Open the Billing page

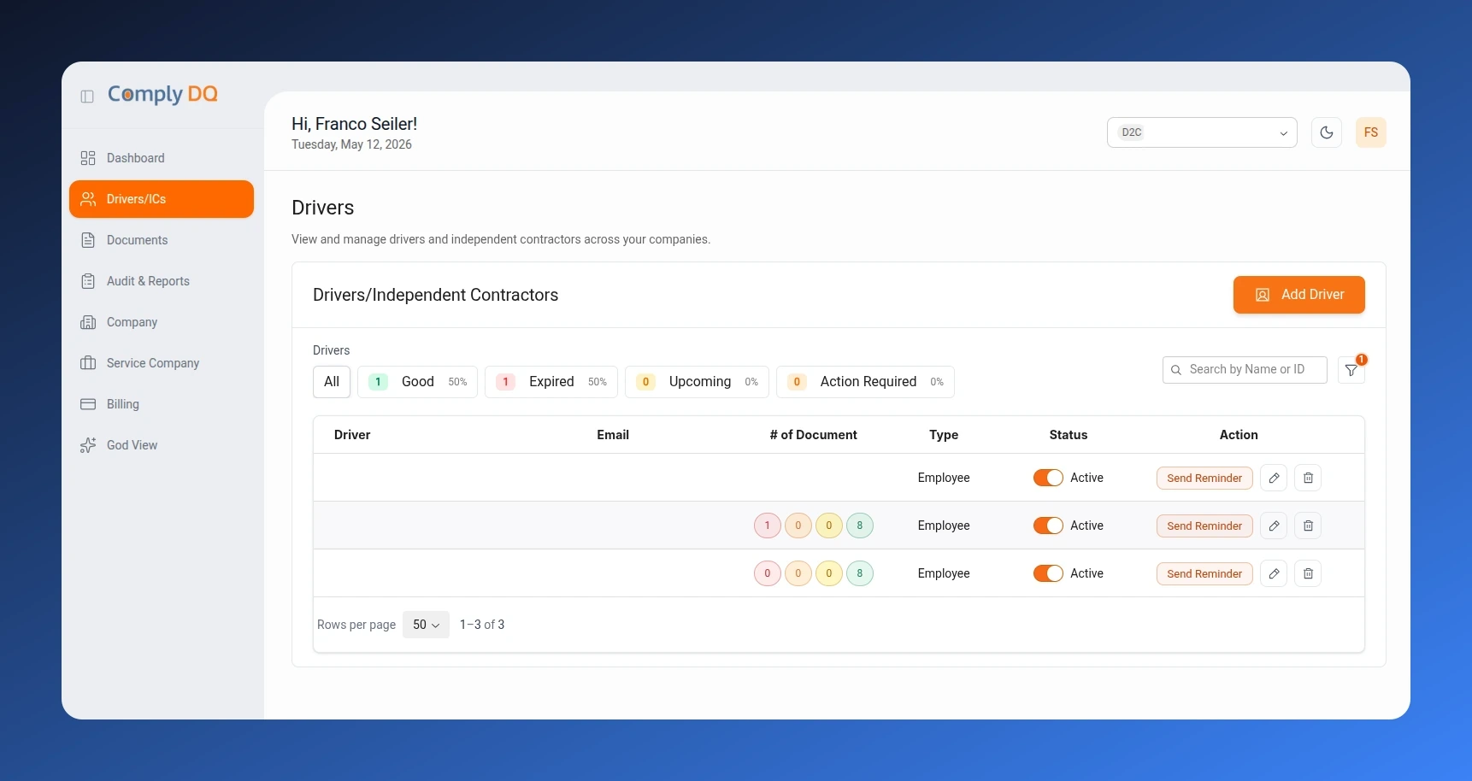coord(162,404)
